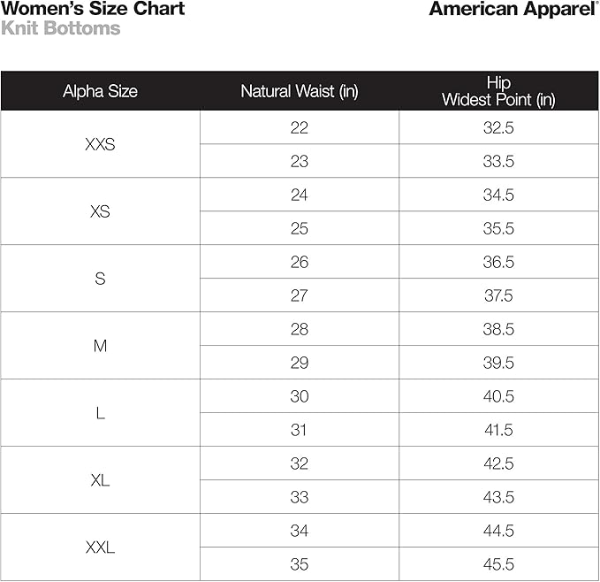600x582 pixels.
Task: Click the hip value 41.5 cell
Action: [x=498, y=430]
